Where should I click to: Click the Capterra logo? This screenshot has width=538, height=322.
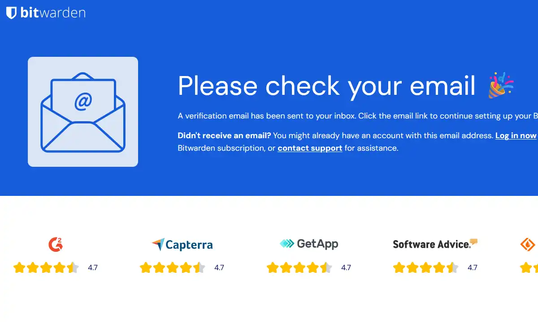pyautogui.click(x=182, y=245)
